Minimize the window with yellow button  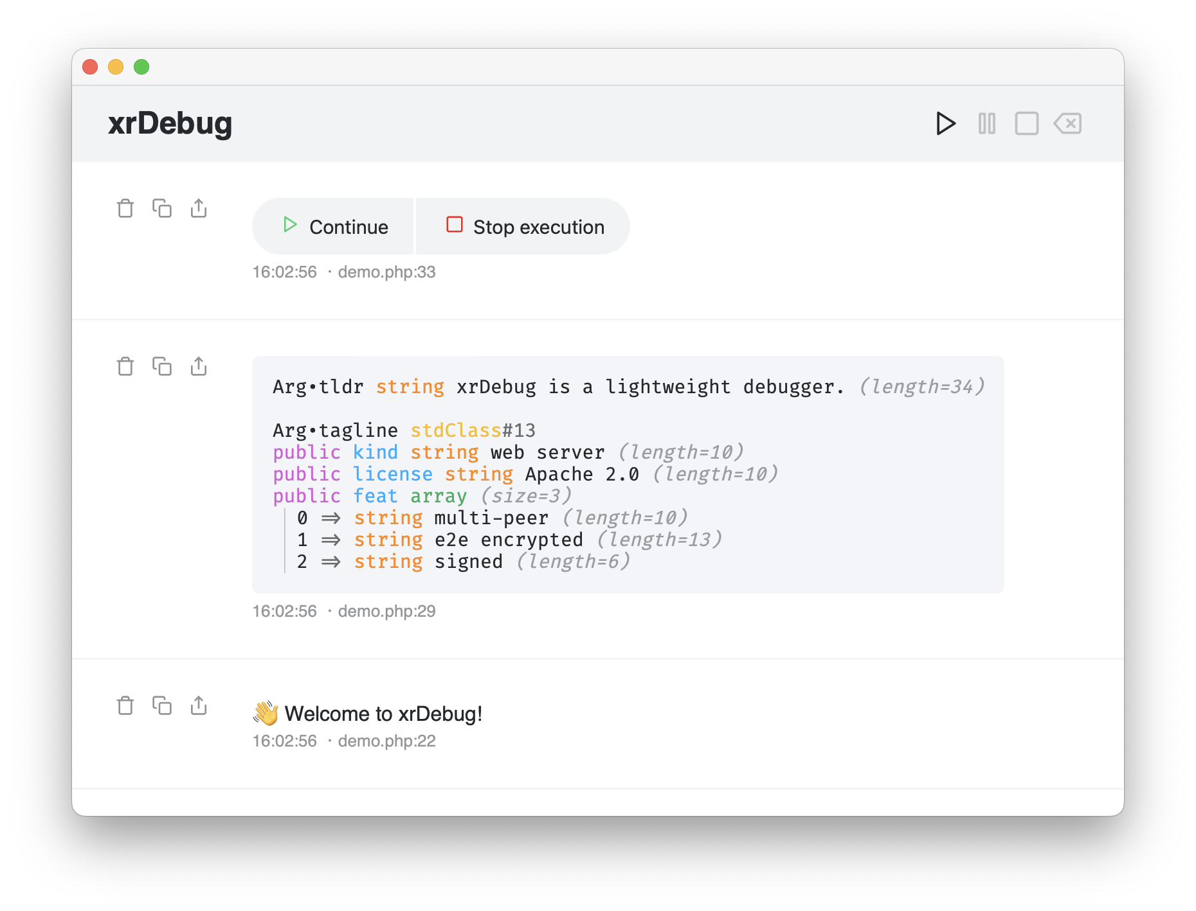click(116, 67)
